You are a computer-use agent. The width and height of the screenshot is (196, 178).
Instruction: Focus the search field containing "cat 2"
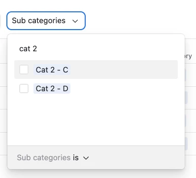pyautogui.click(x=96, y=49)
